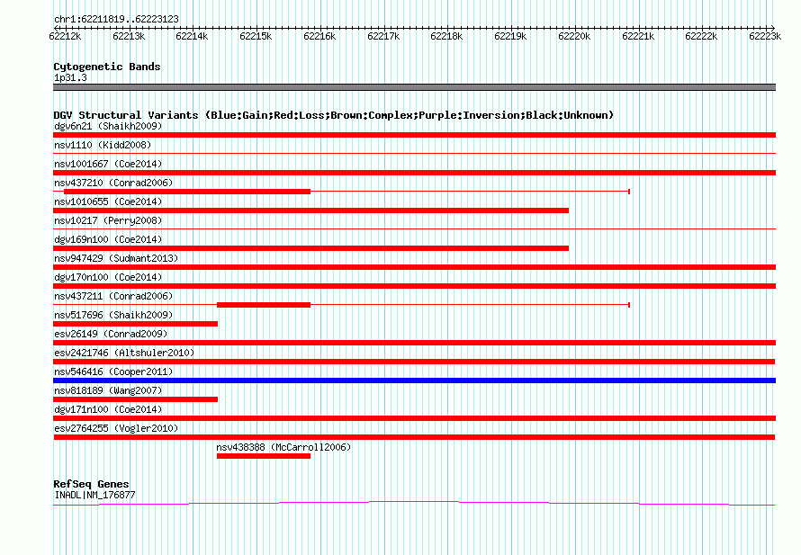Open the nsv10217 (Perry2008) label
801x555 pixels.
click(x=108, y=220)
